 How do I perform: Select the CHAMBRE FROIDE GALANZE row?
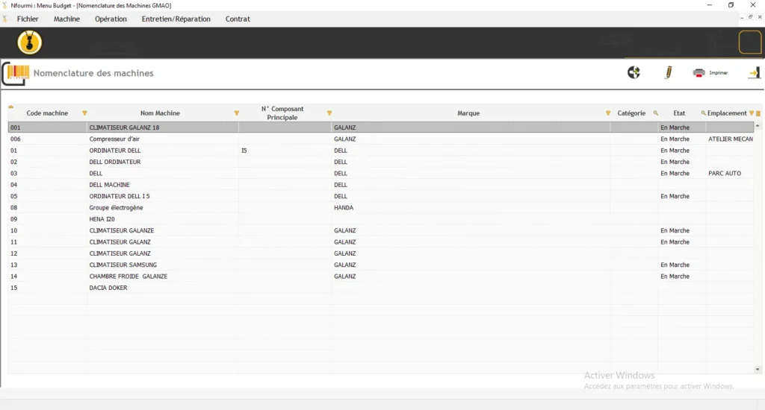coord(381,276)
